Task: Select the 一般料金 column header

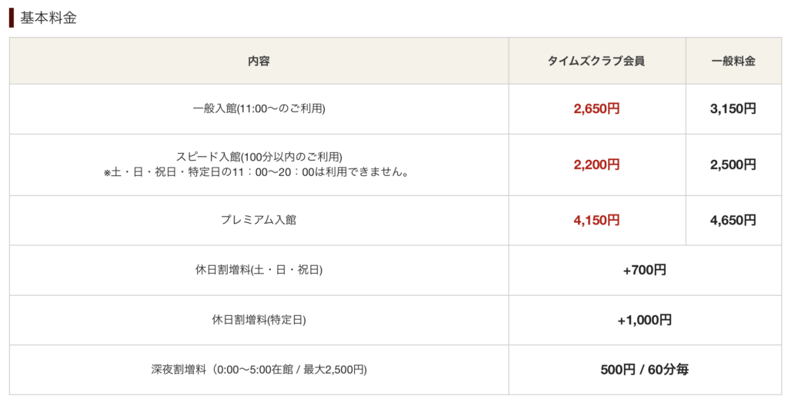Action: 733,61
